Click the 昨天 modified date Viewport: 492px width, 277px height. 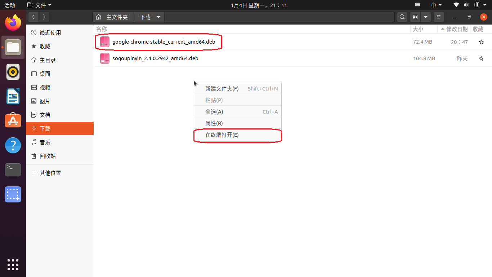click(462, 58)
